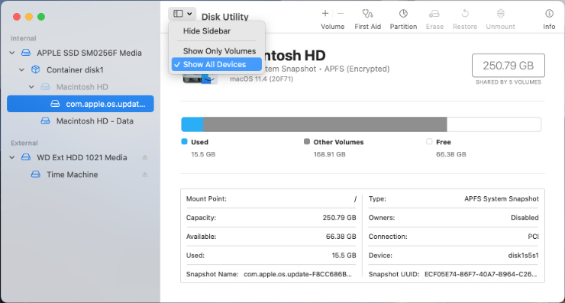The width and height of the screenshot is (565, 303).
Task: Click the disk usage bar
Action: pos(361,124)
